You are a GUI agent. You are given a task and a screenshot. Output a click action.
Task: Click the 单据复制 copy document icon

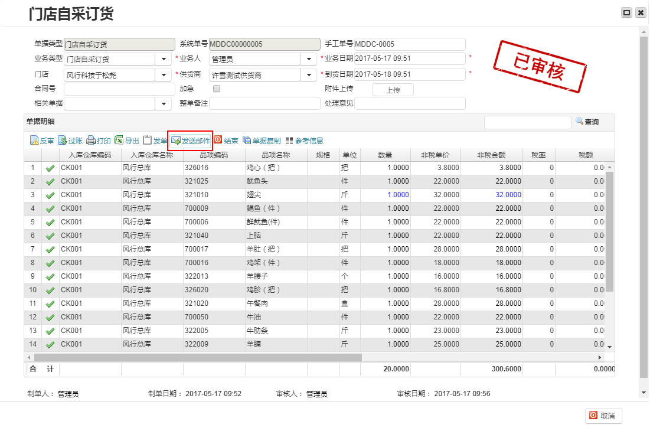(x=247, y=141)
